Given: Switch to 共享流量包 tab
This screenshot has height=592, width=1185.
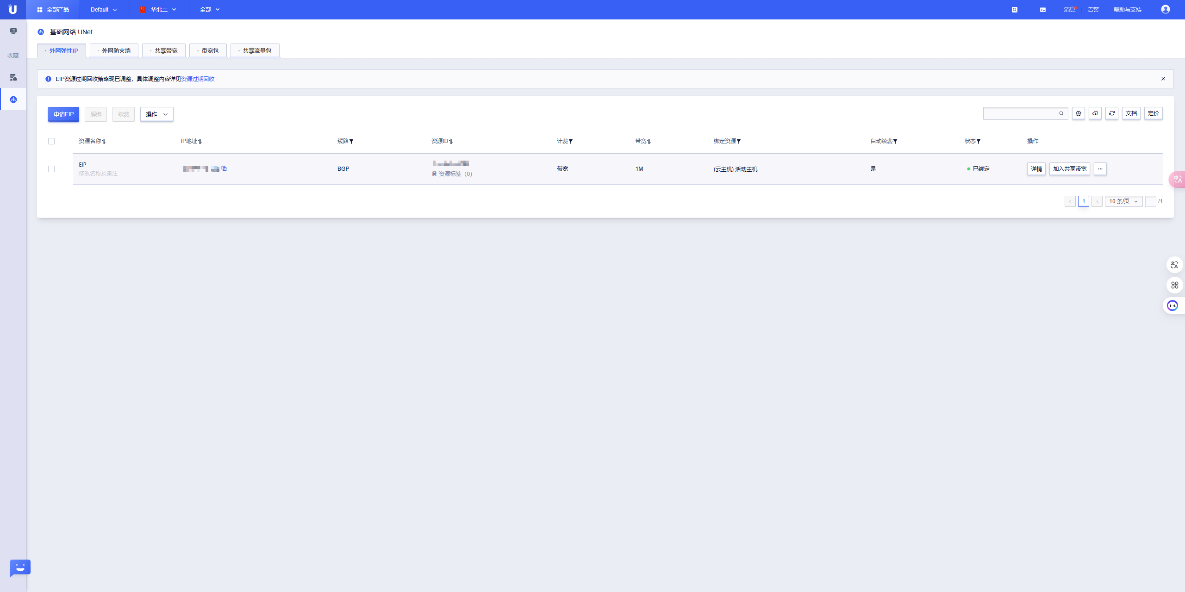Looking at the screenshot, I should pyautogui.click(x=255, y=51).
